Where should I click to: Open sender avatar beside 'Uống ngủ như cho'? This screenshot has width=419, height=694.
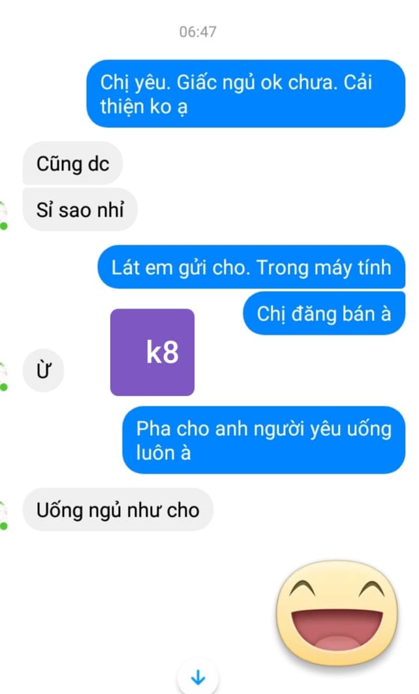click(3, 515)
